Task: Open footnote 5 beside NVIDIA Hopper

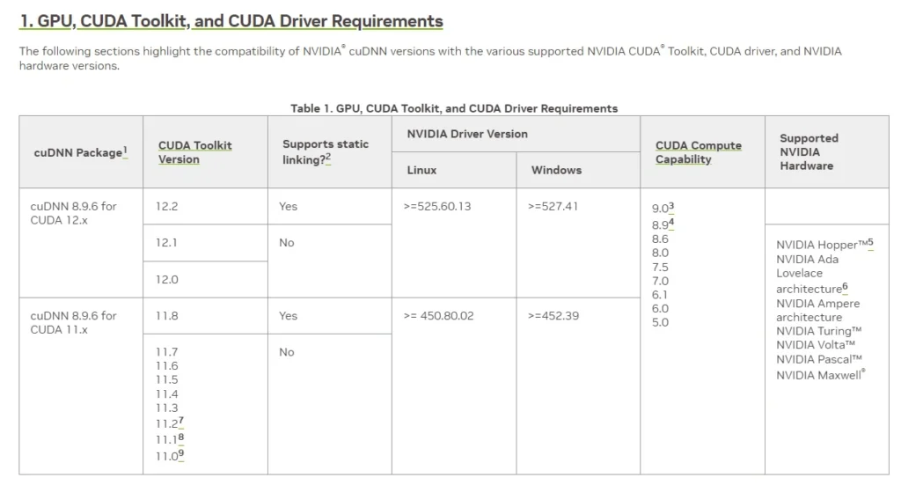Action: 869,243
